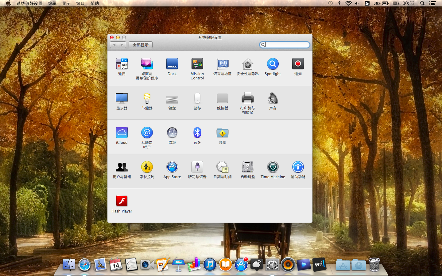Click the Time Machine menu bar icon
This screenshot has height=276, width=442.
pyautogui.click(x=330, y=3)
